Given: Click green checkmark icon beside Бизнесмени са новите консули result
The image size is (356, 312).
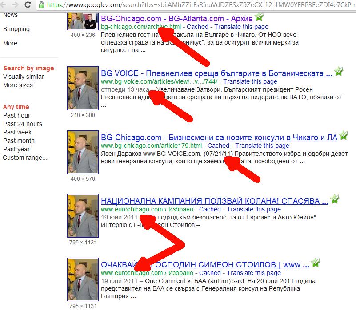Looking at the screenshot, I should [344, 136].
